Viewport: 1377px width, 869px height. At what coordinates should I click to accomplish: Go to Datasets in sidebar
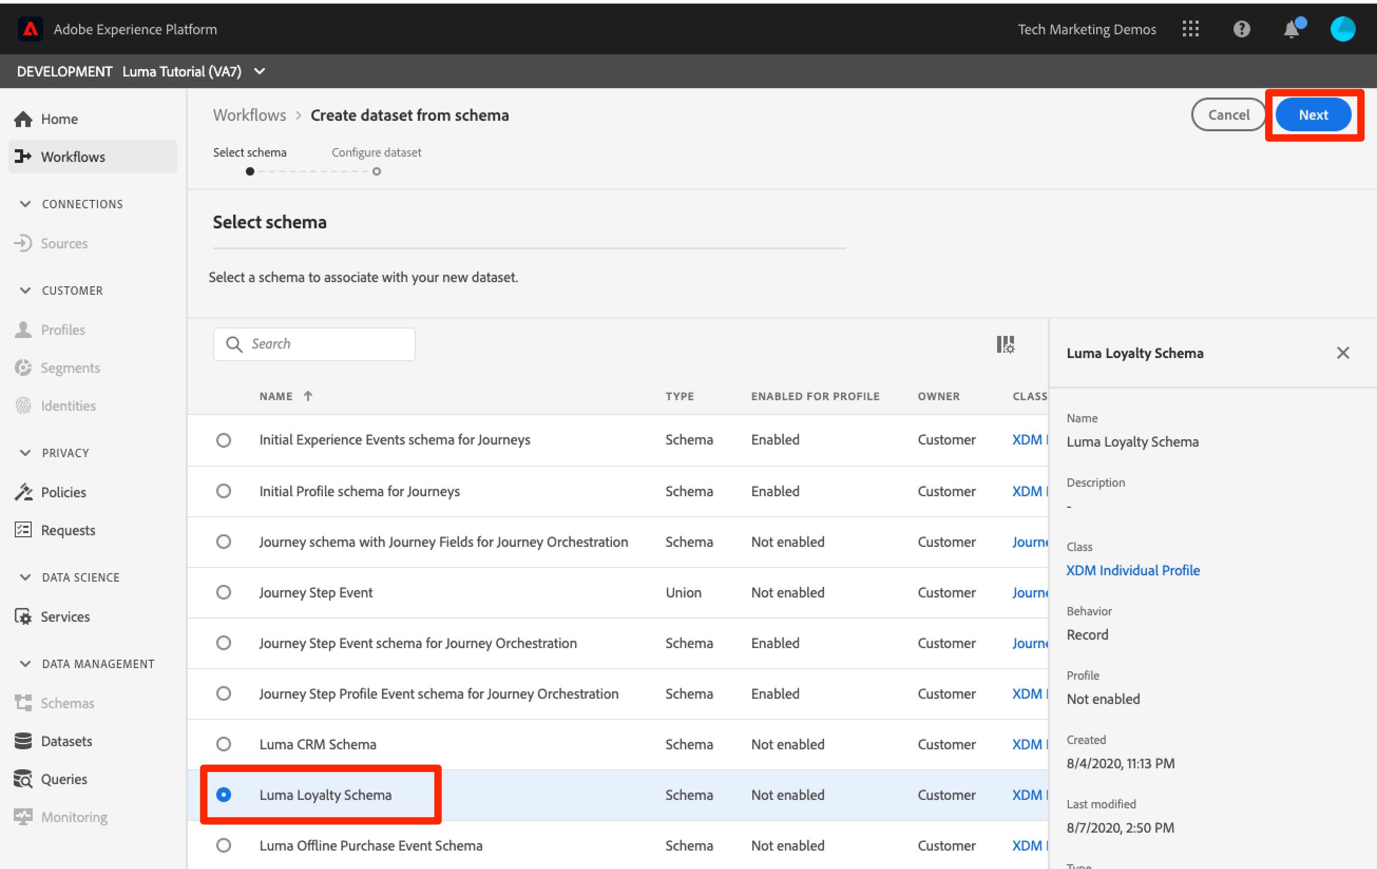coord(66,741)
